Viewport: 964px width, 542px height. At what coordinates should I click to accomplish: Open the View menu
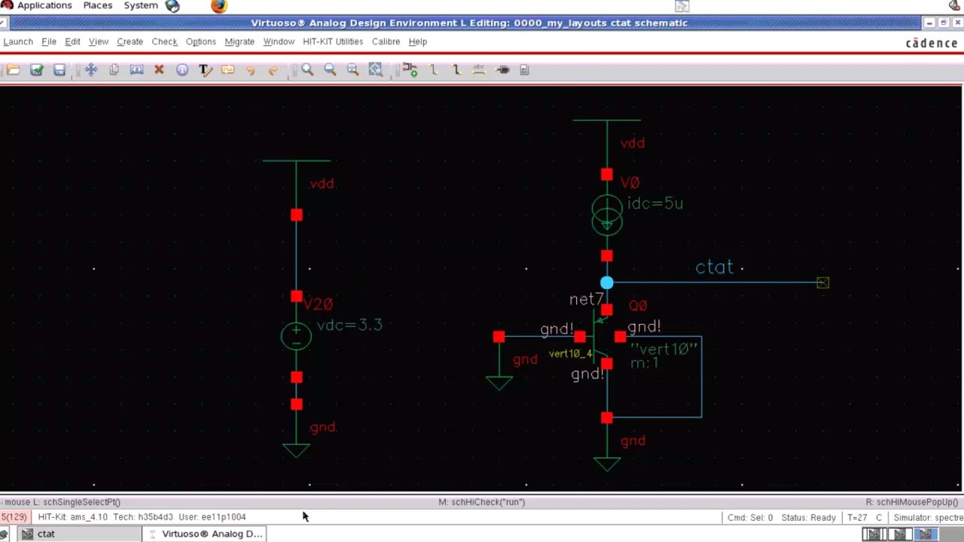tap(99, 41)
